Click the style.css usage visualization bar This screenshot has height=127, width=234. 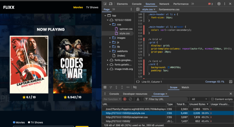point(211,113)
